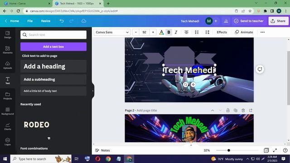Viewport: 290px width, 163px height.
Task: Open more toolbar options (three dots)
Action: [262, 32]
